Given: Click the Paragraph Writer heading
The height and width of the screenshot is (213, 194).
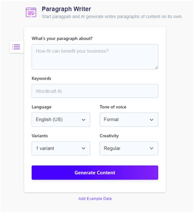Looking at the screenshot, I should [66, 9].
